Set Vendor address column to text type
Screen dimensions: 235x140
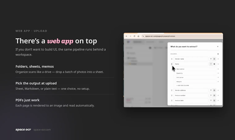[211, 90]
